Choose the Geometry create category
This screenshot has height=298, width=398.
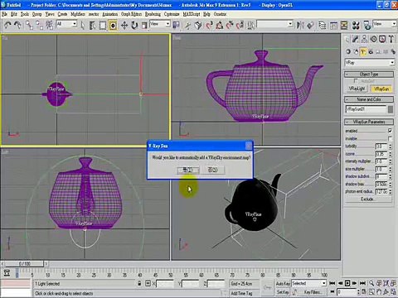point(348,51)
